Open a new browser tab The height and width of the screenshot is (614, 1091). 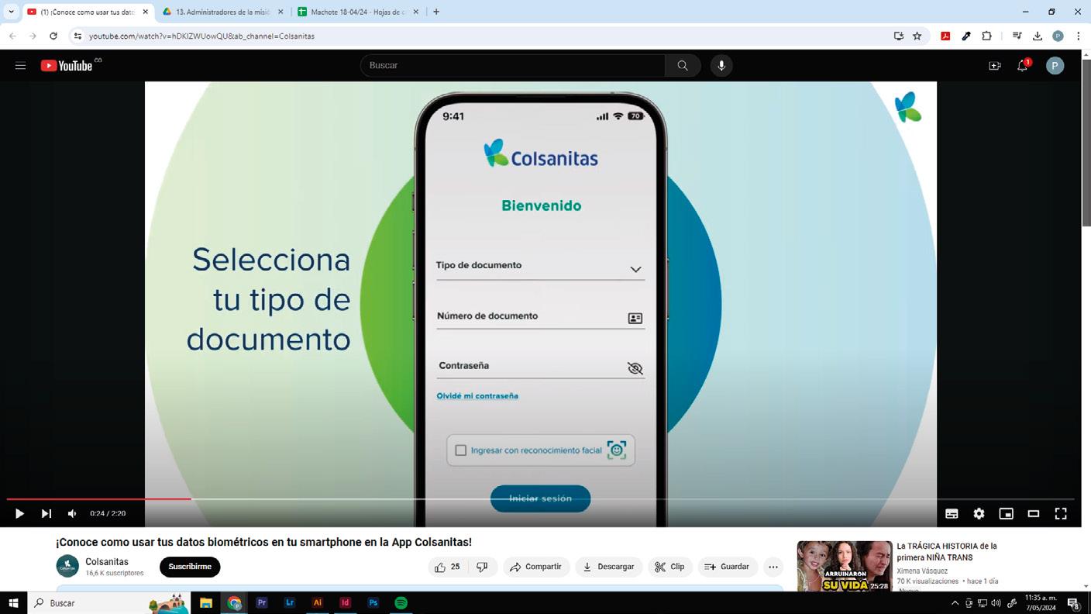pos(436,12)
